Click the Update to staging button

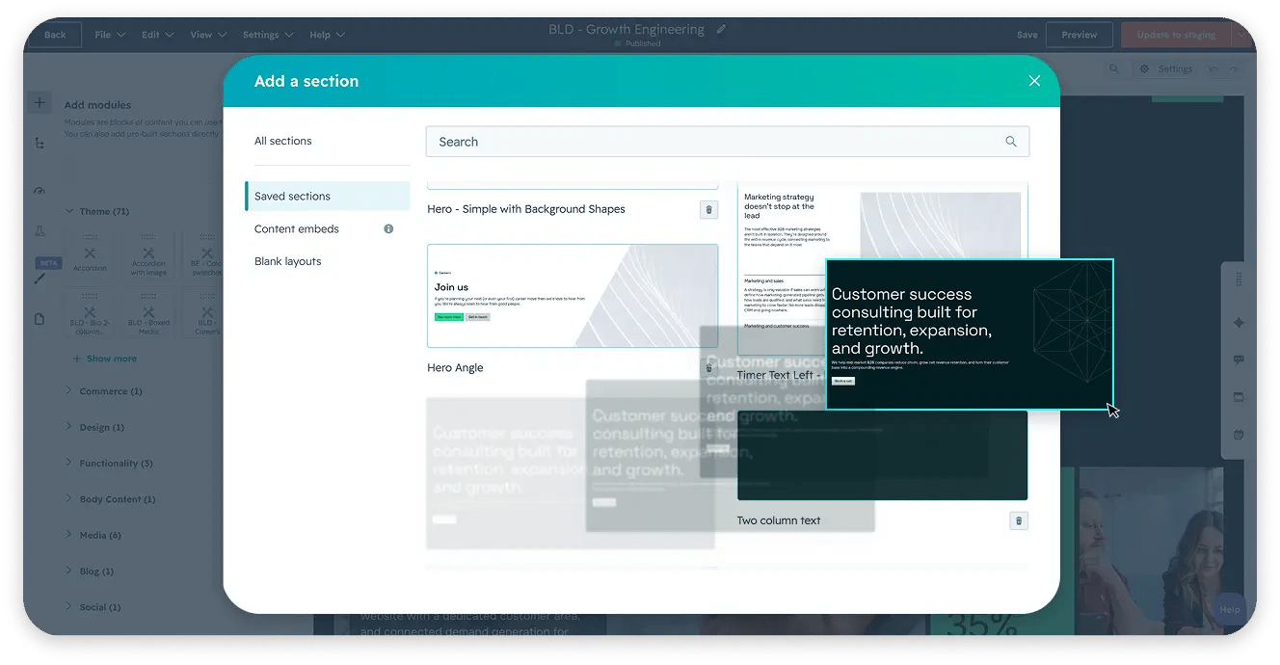(1176, 35)
